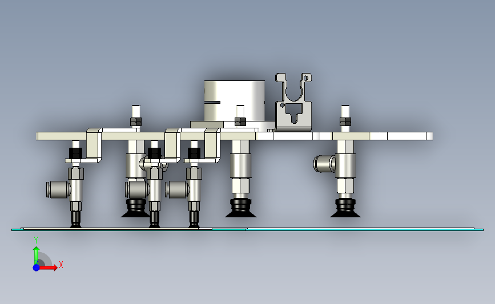Select the large cylinder on top of the plate
Viewport: 495px width, 304px height.
[x=235, y=101]
